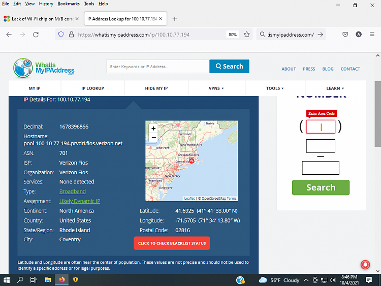This screenshot has height=286, width=381.
Task: Bookmark this page with the star icon
Action: [246, 35]
